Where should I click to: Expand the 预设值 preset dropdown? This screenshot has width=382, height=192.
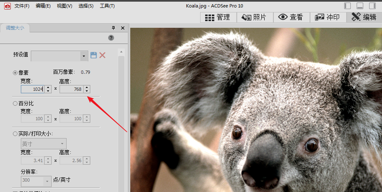tap(84, 56)
